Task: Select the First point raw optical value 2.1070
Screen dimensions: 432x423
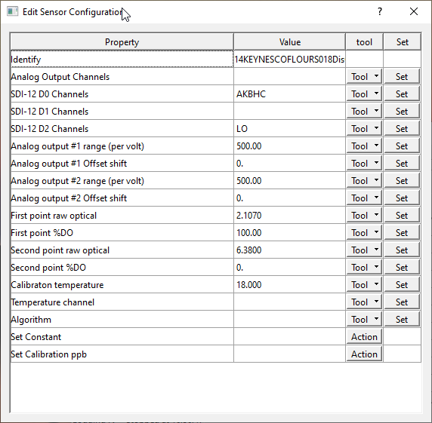Action: tap(289, 216)
